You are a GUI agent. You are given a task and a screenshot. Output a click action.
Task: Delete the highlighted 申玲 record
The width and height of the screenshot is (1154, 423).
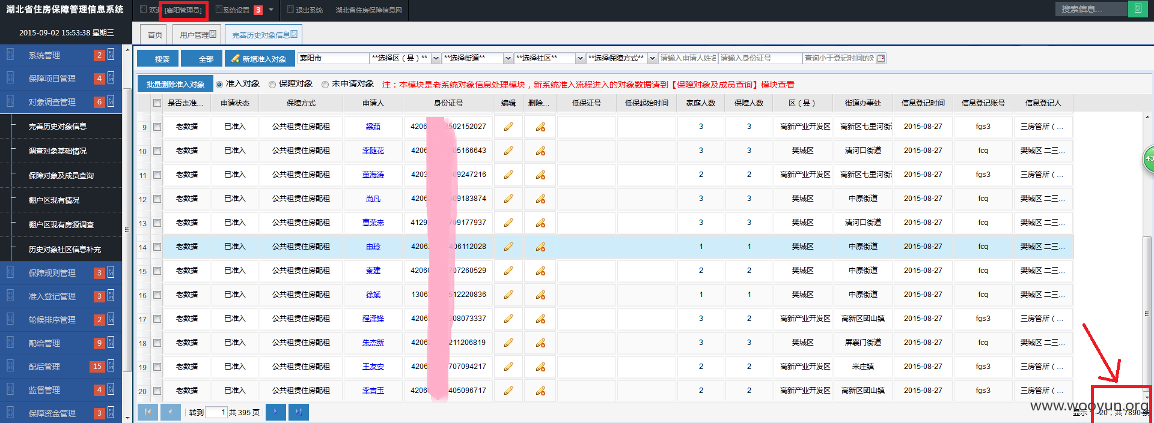(x=540, y=247)
